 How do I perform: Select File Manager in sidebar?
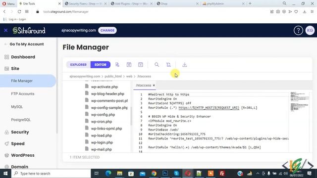point(28,81)
